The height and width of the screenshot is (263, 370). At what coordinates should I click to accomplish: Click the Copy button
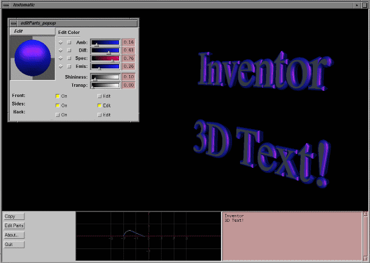click(x=14, y=216)
